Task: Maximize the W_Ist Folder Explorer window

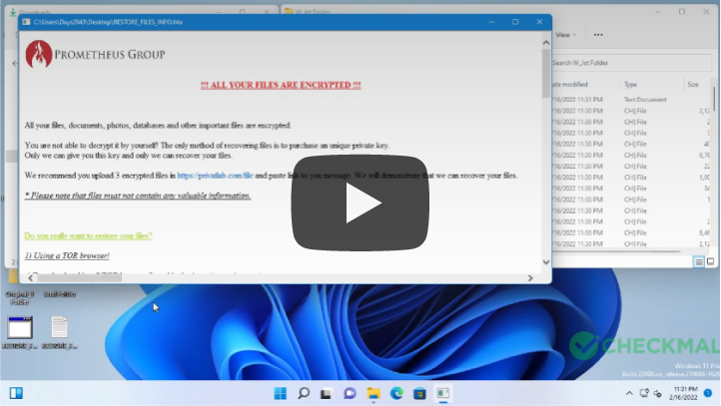Action: (682, 12)
